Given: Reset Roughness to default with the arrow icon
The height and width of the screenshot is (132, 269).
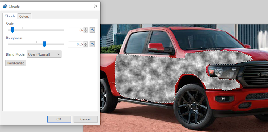Looking at the screenshot, I should pos(92,44).
